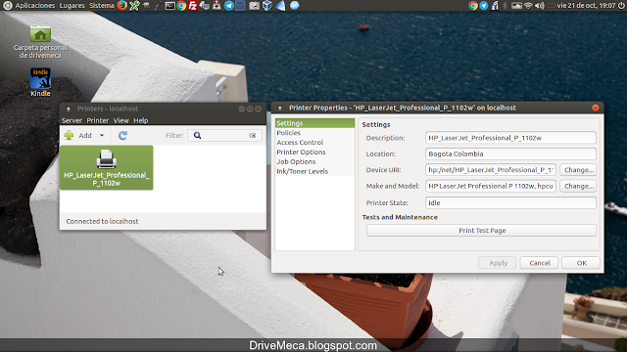Open the terminal from the top panel
Viewport: 627px width, 352px height.
pyautogui.click(x=169, y=6)
